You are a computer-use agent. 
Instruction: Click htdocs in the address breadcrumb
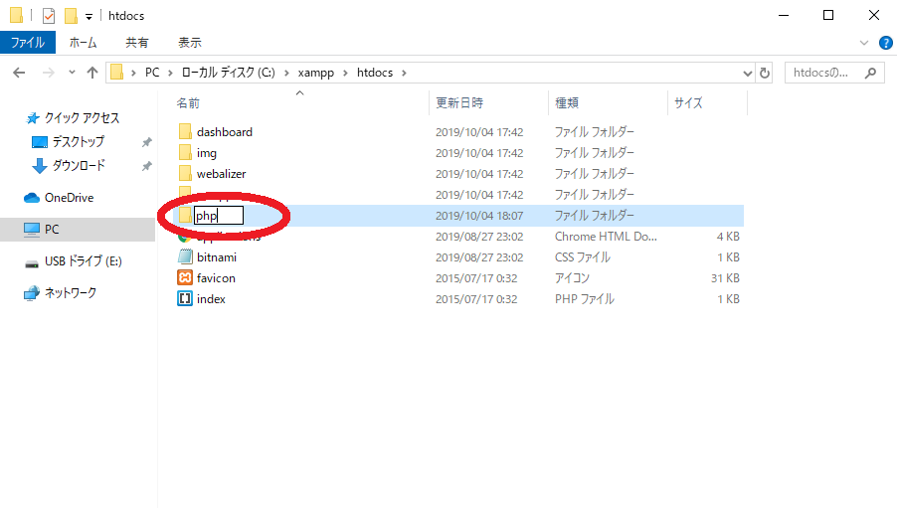pyautogui.click(x=375, y=73)
